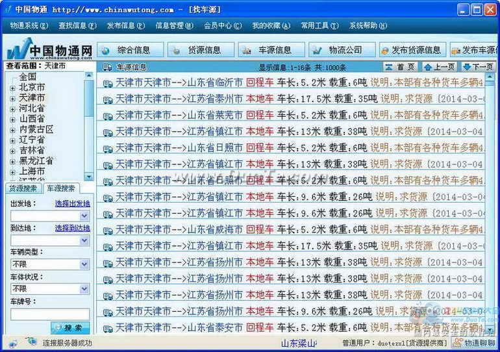
Task: Open the 天津市-->山东省威海市 listing
Action: (x=179, y=229)
